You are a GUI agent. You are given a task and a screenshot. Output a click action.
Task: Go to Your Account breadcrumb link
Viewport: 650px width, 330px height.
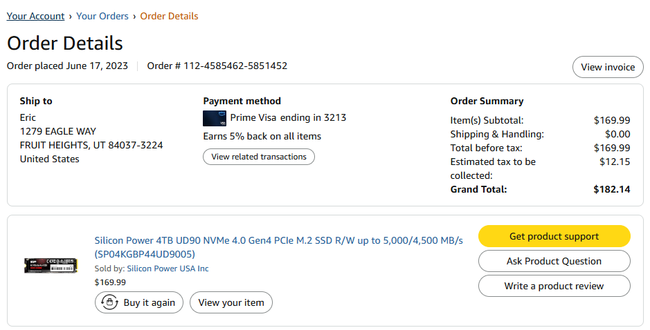(x=35, y=16)
